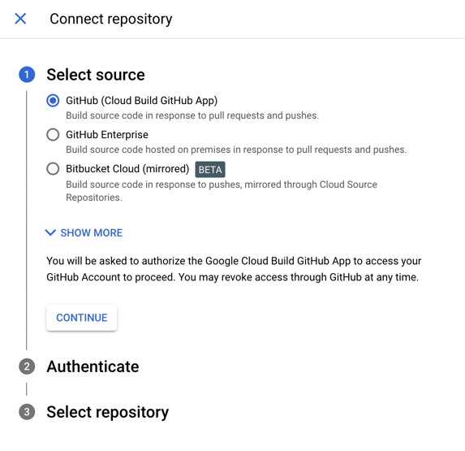465x451 pixels.
Task: Click the authorization notice about Google Cloud Build GitHub App
Action: click(x=234, y=269)
